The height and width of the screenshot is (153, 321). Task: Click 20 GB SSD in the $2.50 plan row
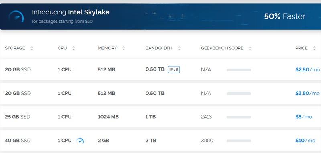coord(18,69)
